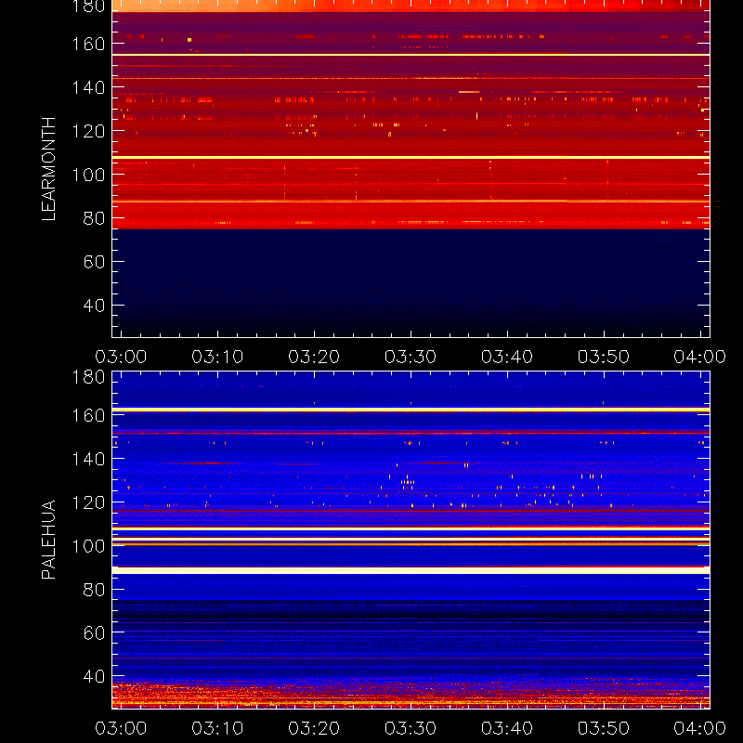
Task: Select the 160 tick label on Palehua plot
Action: [88, 415]
